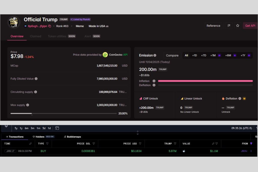Viewport: 258px width, 172px height.
Task: Click the Deflation progress bar
Action: pos(205,85)
